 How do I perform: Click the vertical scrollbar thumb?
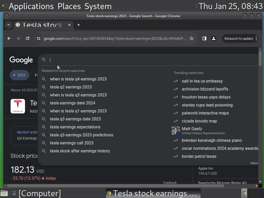click(x=260, y=59)
